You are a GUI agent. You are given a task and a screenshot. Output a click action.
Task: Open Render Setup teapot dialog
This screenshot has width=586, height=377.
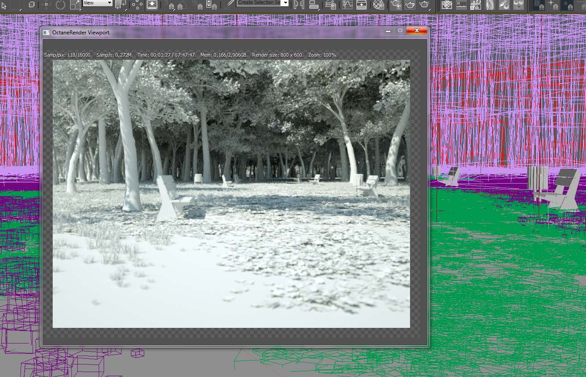[395, 5]
